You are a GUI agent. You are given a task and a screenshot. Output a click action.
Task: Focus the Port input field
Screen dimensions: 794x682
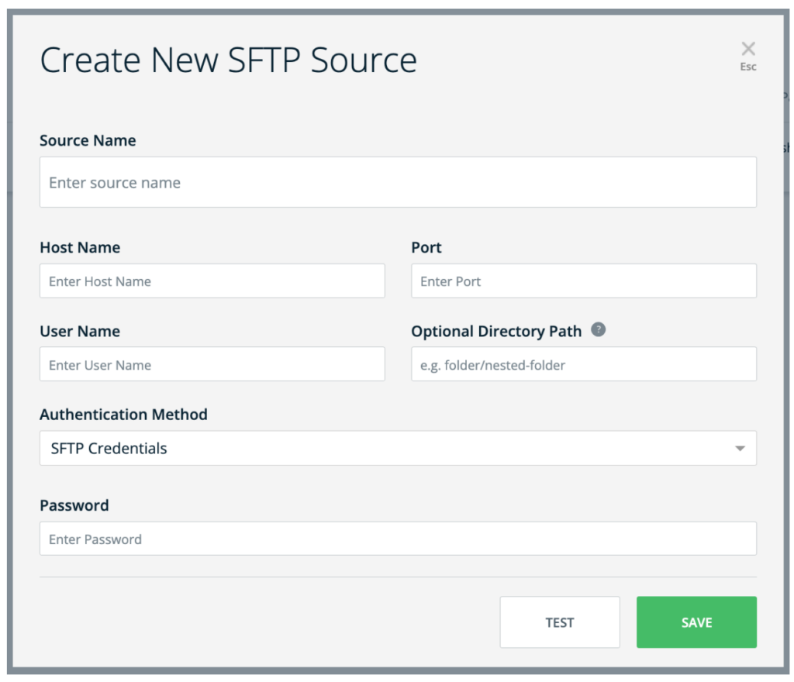[583, 281]
